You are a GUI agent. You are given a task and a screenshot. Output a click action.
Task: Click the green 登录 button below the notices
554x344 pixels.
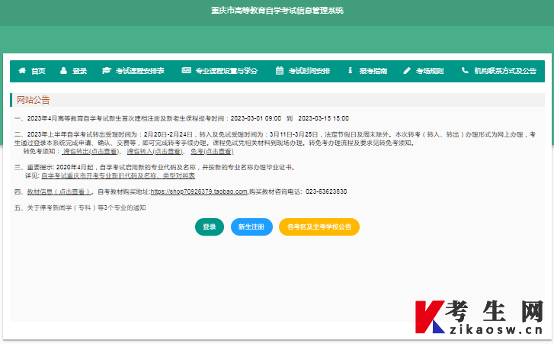[210, 227]
